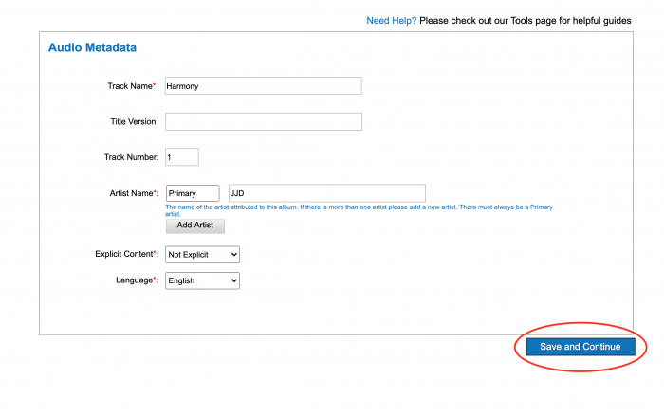Click the Artist Name label
664x415 pixels.
(x=133, y=193)
